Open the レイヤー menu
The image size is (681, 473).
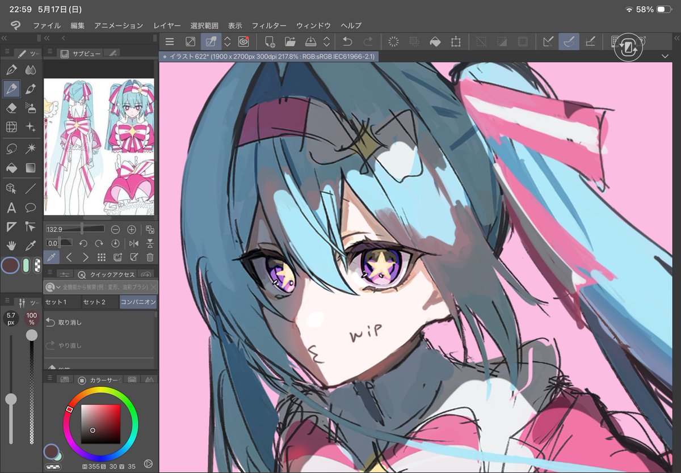click(x=167, y=26)
